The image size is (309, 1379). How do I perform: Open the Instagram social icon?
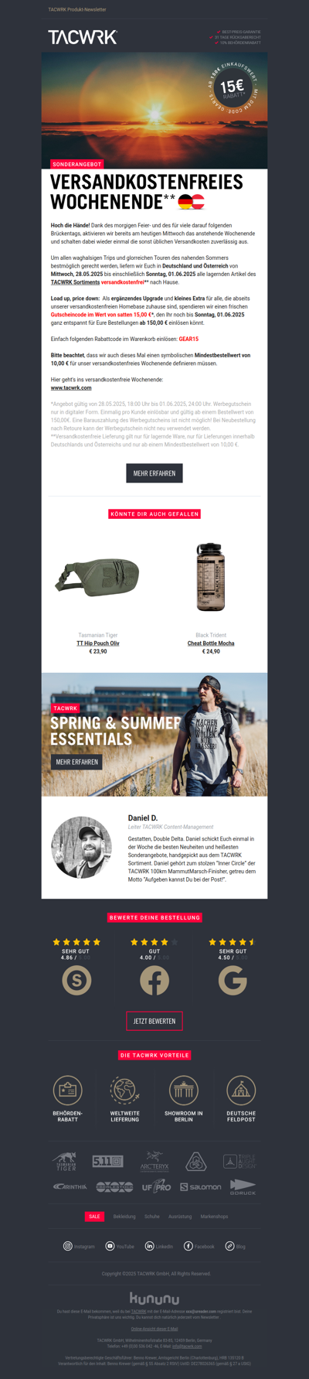(68, 1246)
